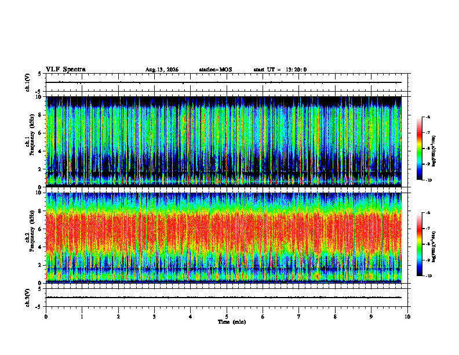Click the ch.2 spectrogram panel
The width and height of the screenshot is (459, 355).
click(224, 238)
